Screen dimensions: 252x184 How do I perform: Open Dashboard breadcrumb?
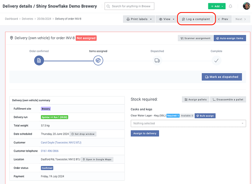click(11, 19)
